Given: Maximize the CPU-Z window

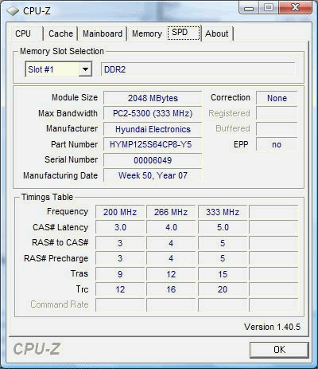Looking at the screenshot, I should tap(268, 8).
